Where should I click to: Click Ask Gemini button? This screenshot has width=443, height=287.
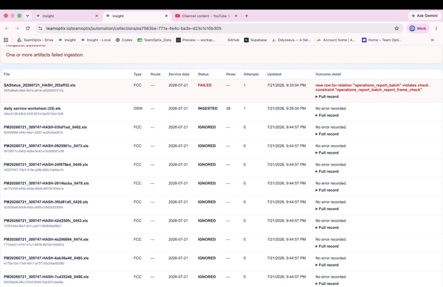click(x=424, y=16)
